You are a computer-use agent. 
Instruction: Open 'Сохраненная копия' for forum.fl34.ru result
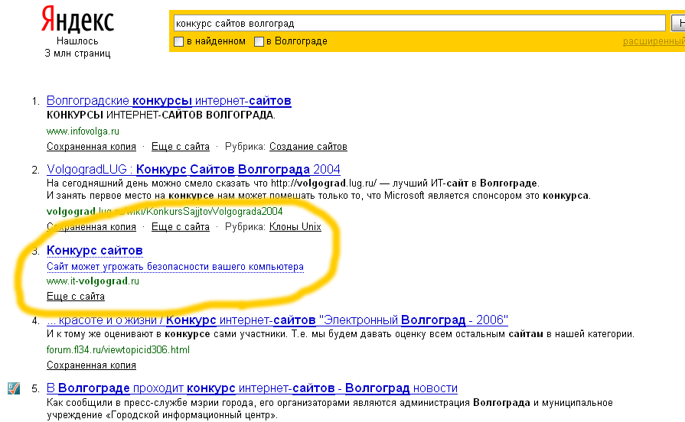click(x=91, y=365)
